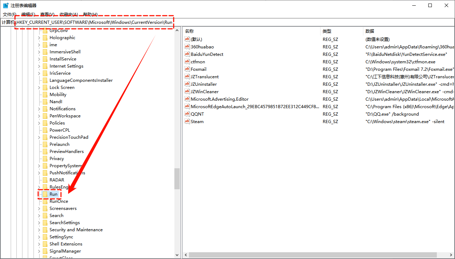Select the RunOnce key in tree
This screenshot has height=259, width=455.
tap(58, 201)
